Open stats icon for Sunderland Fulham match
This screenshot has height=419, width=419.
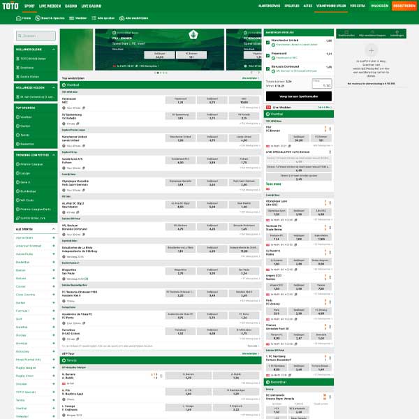tap(84, 168)
